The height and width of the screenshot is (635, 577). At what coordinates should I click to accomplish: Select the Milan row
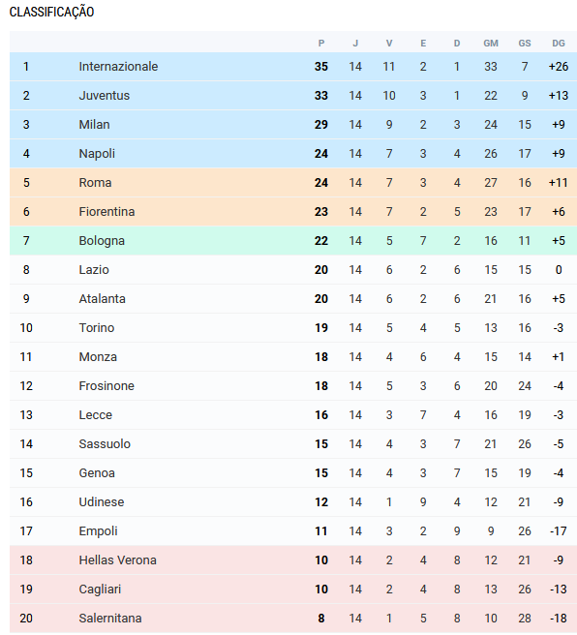point(293,125)
